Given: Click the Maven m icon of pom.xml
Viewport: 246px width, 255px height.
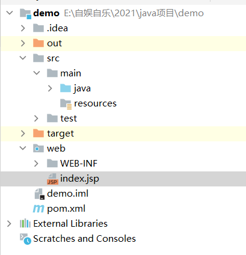Looking at the screenshot, I should (38, 209).
